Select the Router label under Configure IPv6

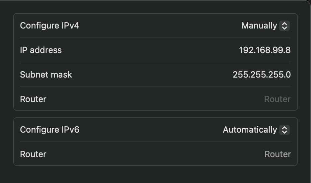pyautogui.click(x=33, y=154)
